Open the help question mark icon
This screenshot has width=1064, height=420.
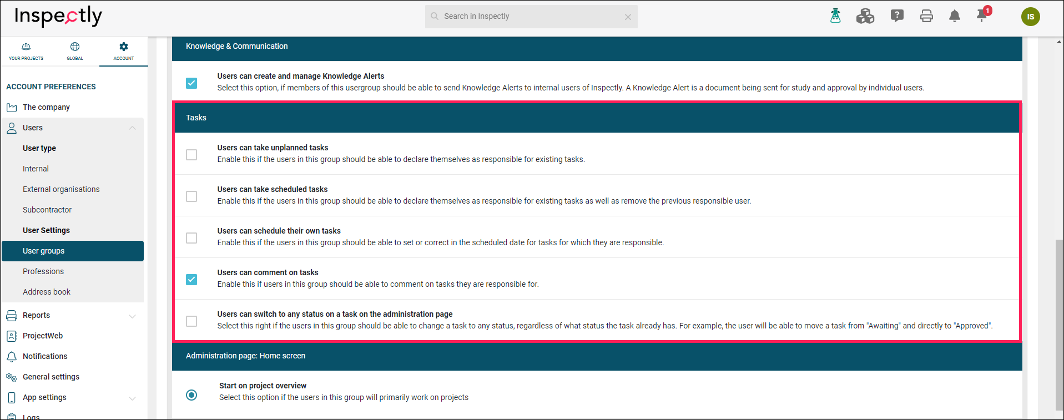897,16
